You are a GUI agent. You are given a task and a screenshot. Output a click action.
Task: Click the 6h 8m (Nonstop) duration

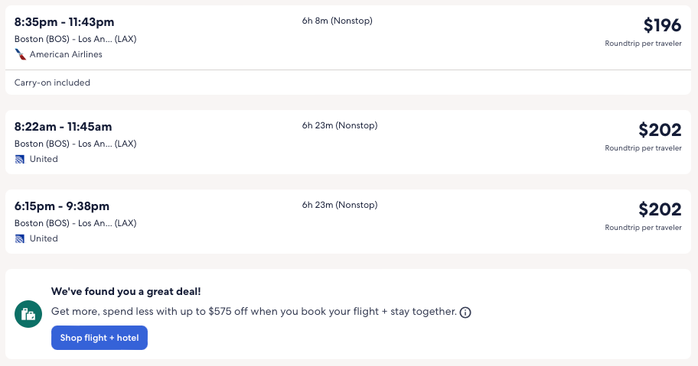[337, 21]
